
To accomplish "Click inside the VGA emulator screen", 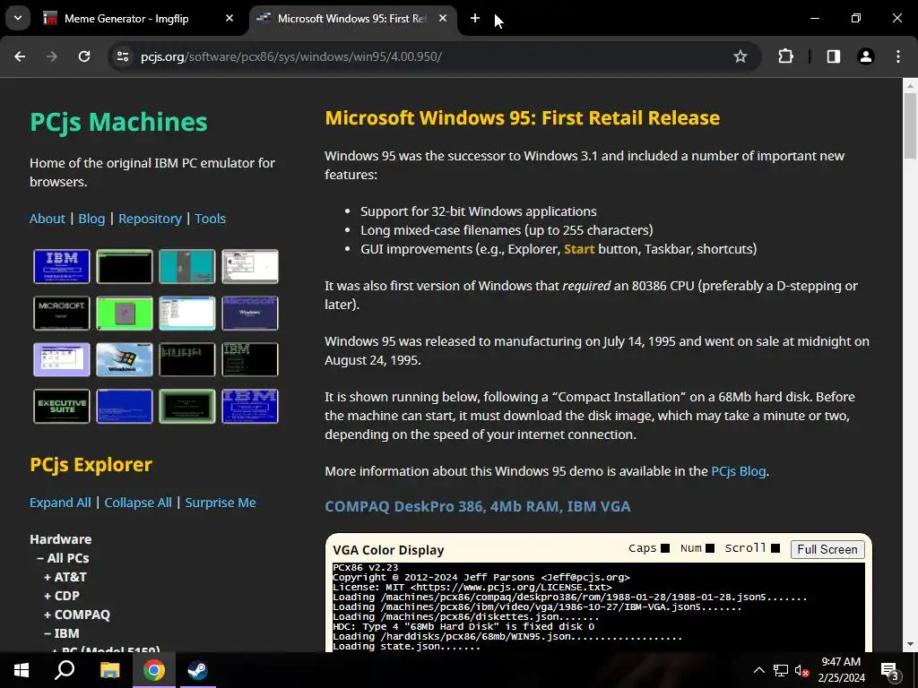I will [598, 607].
